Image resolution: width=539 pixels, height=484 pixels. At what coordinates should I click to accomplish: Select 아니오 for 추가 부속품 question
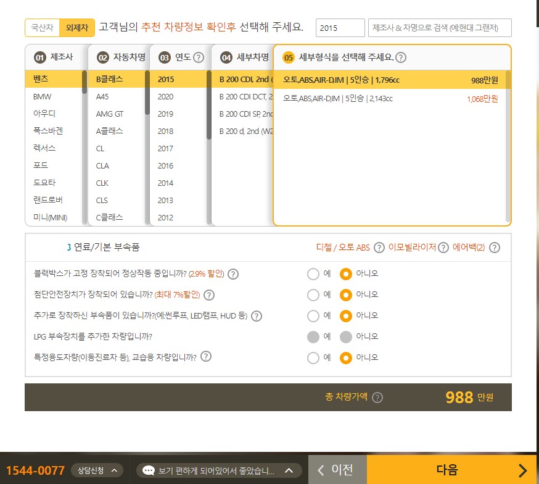pos(346,316)
